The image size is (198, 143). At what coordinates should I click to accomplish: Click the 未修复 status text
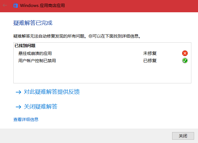click(x=150, y=54)
